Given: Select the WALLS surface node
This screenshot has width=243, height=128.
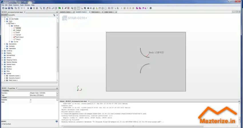Looking at the screenshot, I should pyautogui.click(x=18, y=40).
